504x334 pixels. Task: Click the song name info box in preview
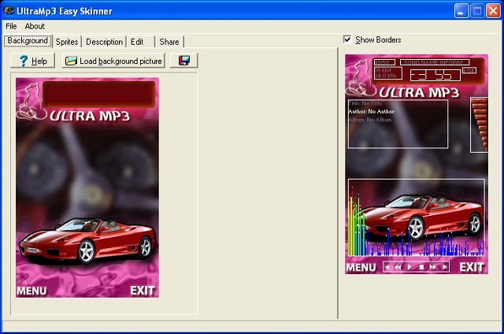tap(435, 62)
